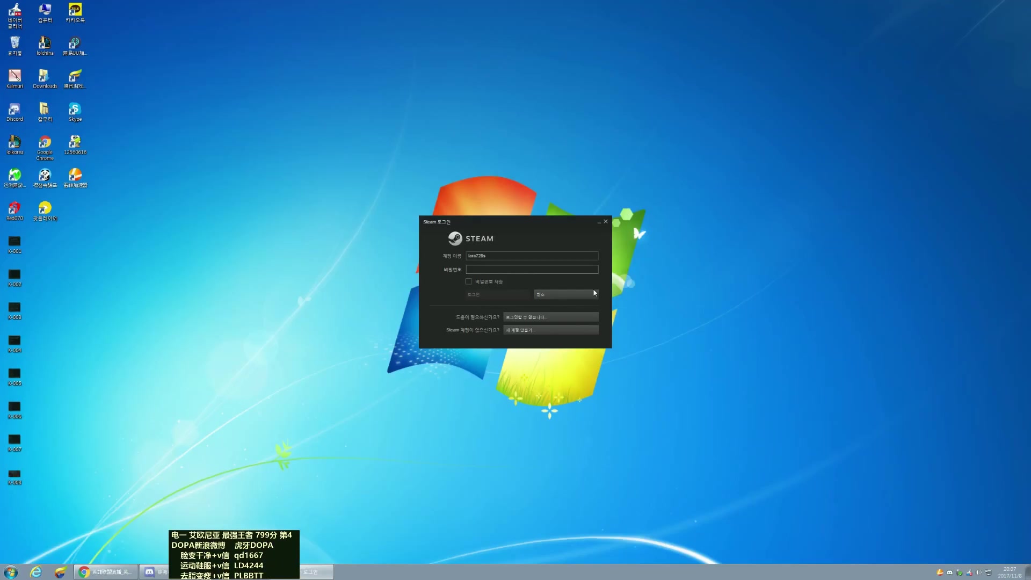The width and height of the screenshot is (1031, 580).
Task: Hit the 취소 cancel button
Action: (566, 294)
